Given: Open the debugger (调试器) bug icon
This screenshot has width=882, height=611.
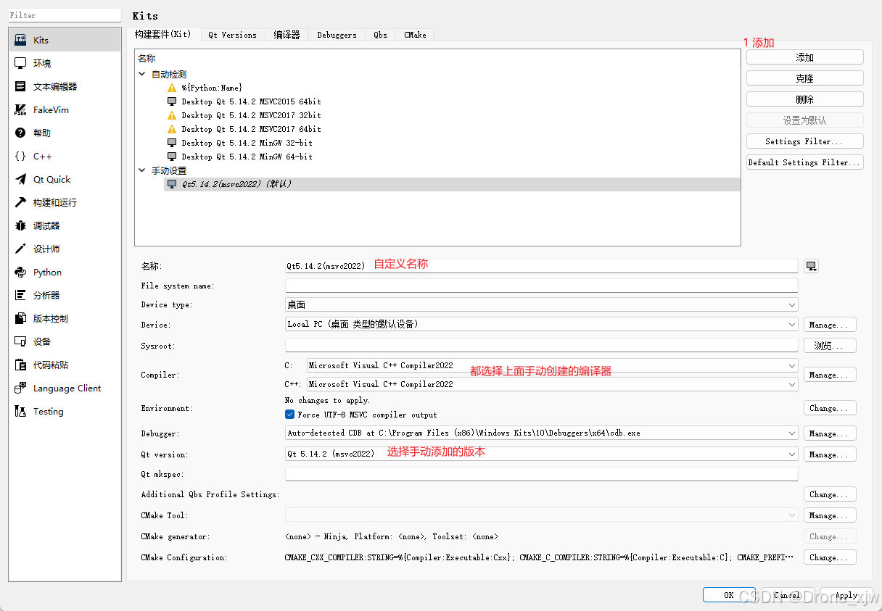Looking at the screenshot, I should point(20,226).
